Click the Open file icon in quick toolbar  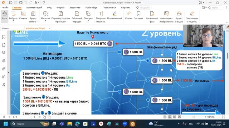pyautogui.click(x=11, y=2)
